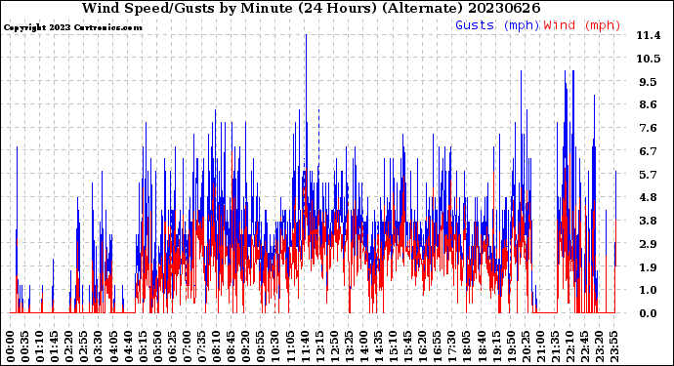Click the 12:15 time label
The image size is (674, 366).
tap(318, 346)
